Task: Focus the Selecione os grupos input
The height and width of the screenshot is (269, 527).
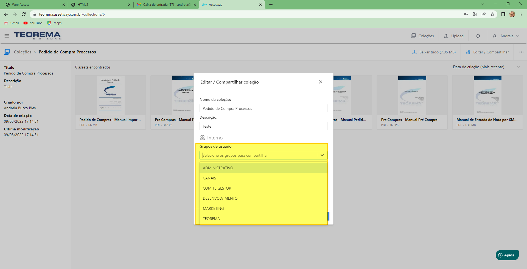Action: coord(258,155)
